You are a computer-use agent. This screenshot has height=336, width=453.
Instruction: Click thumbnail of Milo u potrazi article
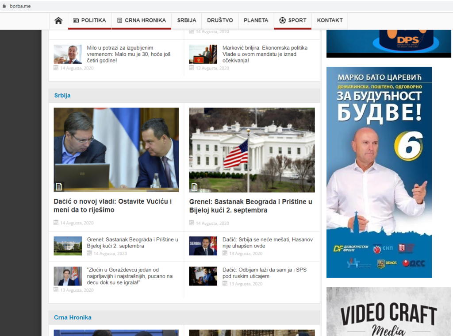coord(68,54)
